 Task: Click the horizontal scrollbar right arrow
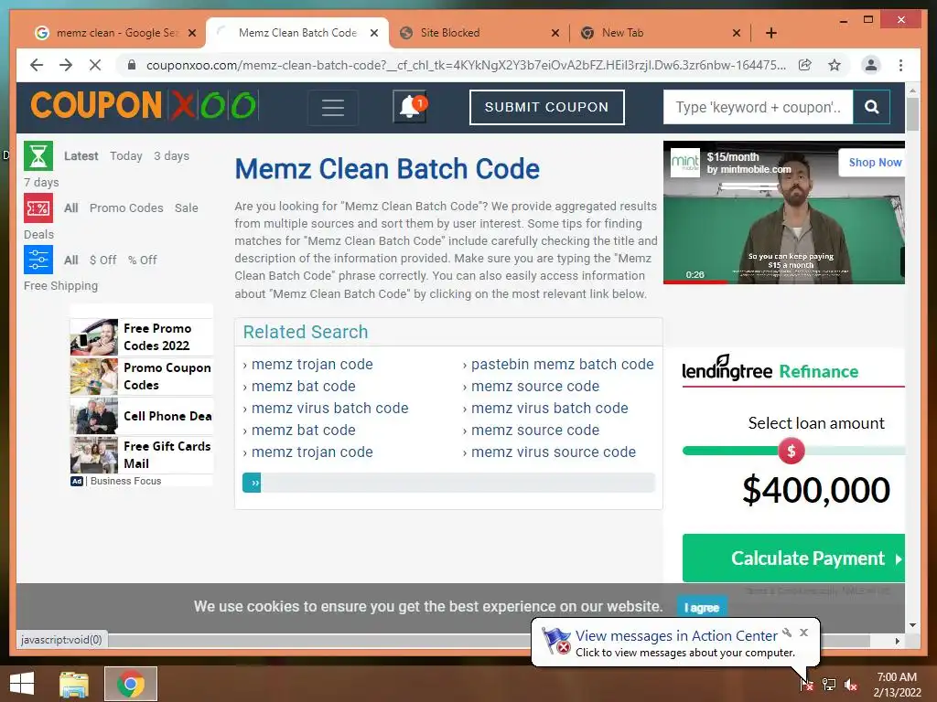click(x=897, y=641)
